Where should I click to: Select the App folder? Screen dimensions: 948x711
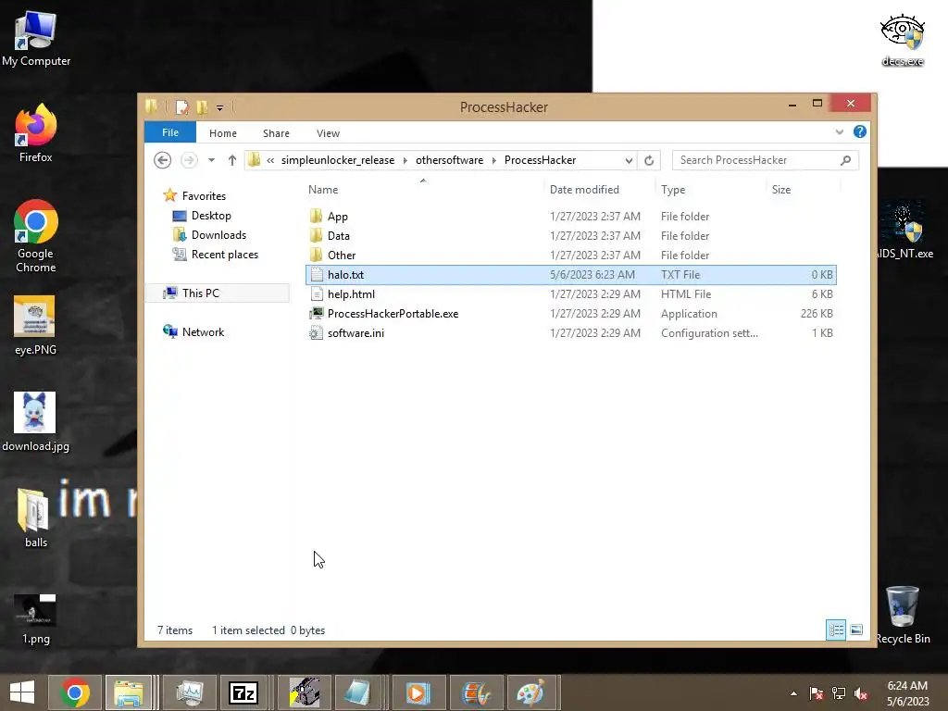click(x=570, y=217)
